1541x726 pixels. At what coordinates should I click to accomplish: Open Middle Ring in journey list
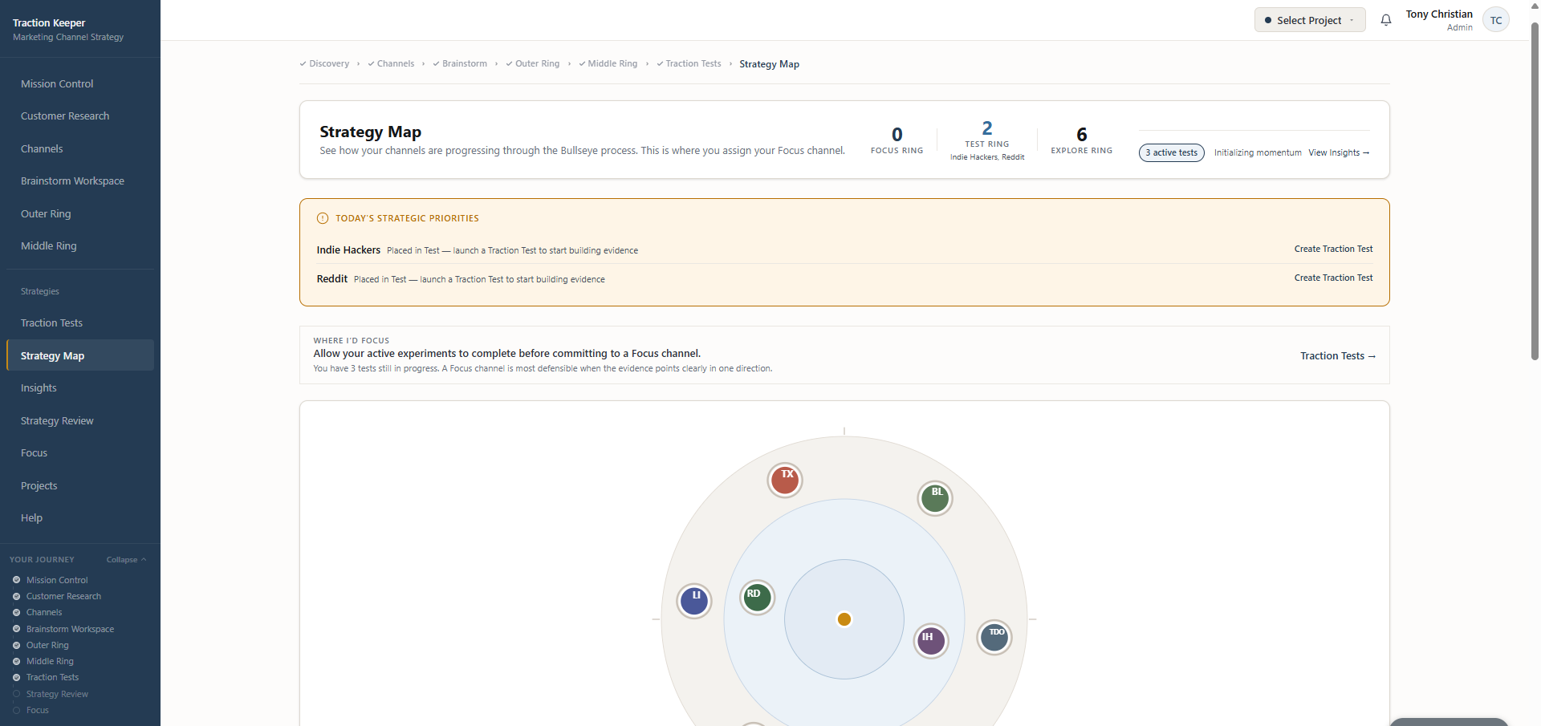(x=50, y=661)
